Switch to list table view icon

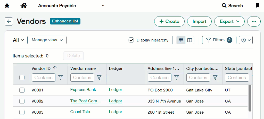click(181, 40)
